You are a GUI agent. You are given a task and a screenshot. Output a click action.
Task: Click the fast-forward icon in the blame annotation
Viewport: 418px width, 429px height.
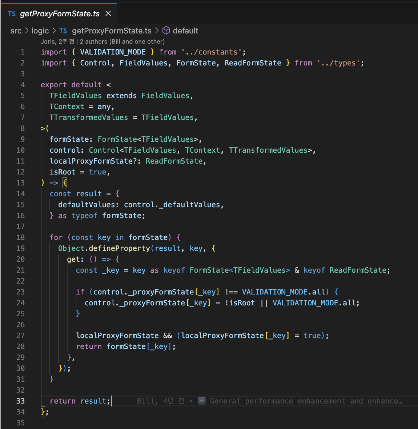tap(202, 401)
